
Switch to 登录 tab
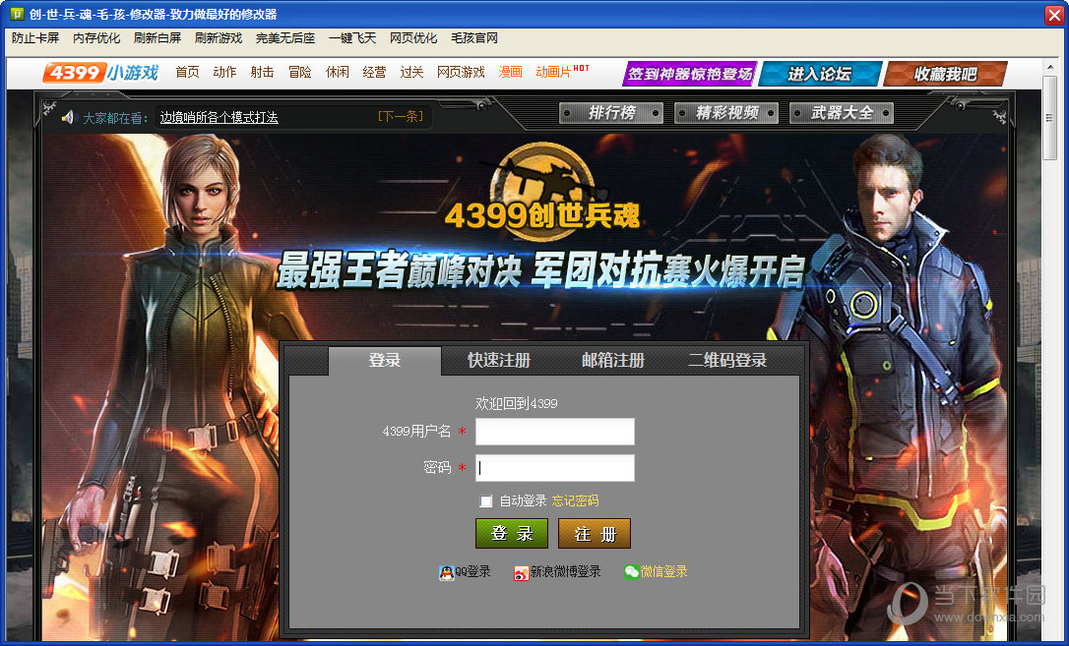pyautogui.click(x=385, y=360)
